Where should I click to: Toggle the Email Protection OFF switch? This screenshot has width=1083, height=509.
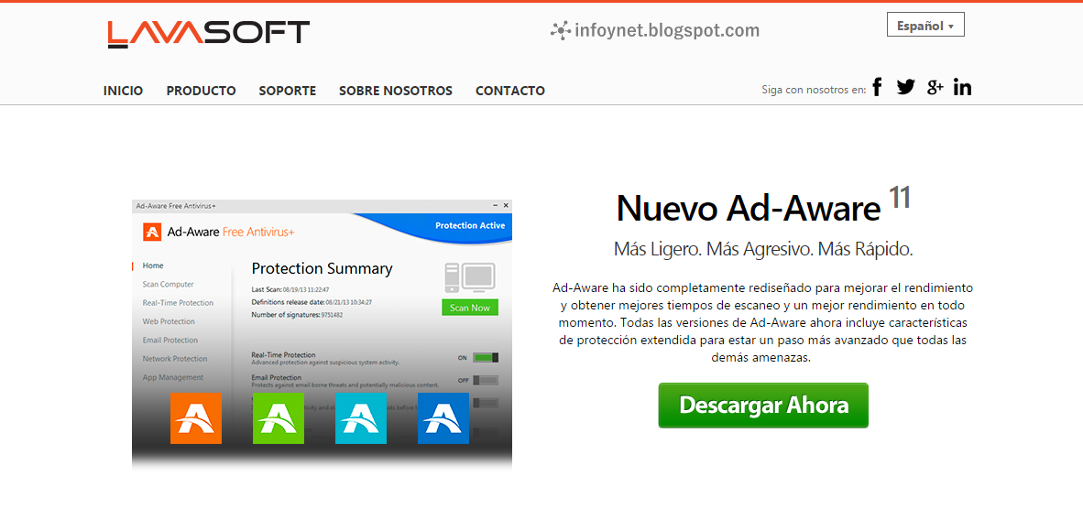coord(487,380)
